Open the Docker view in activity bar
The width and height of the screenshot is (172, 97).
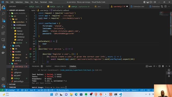[3, 53]
